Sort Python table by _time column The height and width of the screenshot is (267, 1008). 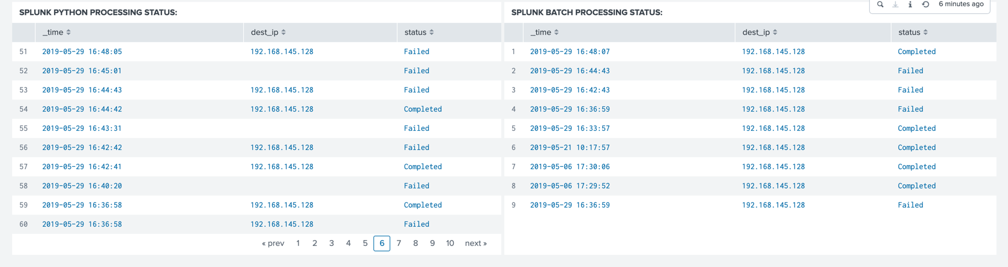[x=56, y=32]
